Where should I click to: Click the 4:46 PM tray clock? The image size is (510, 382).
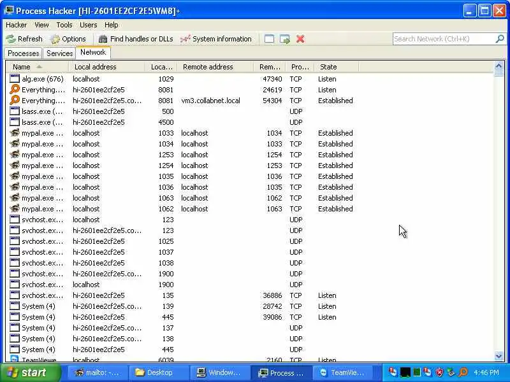pos(486,372)
